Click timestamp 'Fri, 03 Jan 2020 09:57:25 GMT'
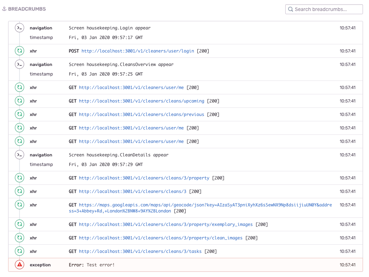Image resolution: width=369 pixels, height=277 pixels. (106, 74)
